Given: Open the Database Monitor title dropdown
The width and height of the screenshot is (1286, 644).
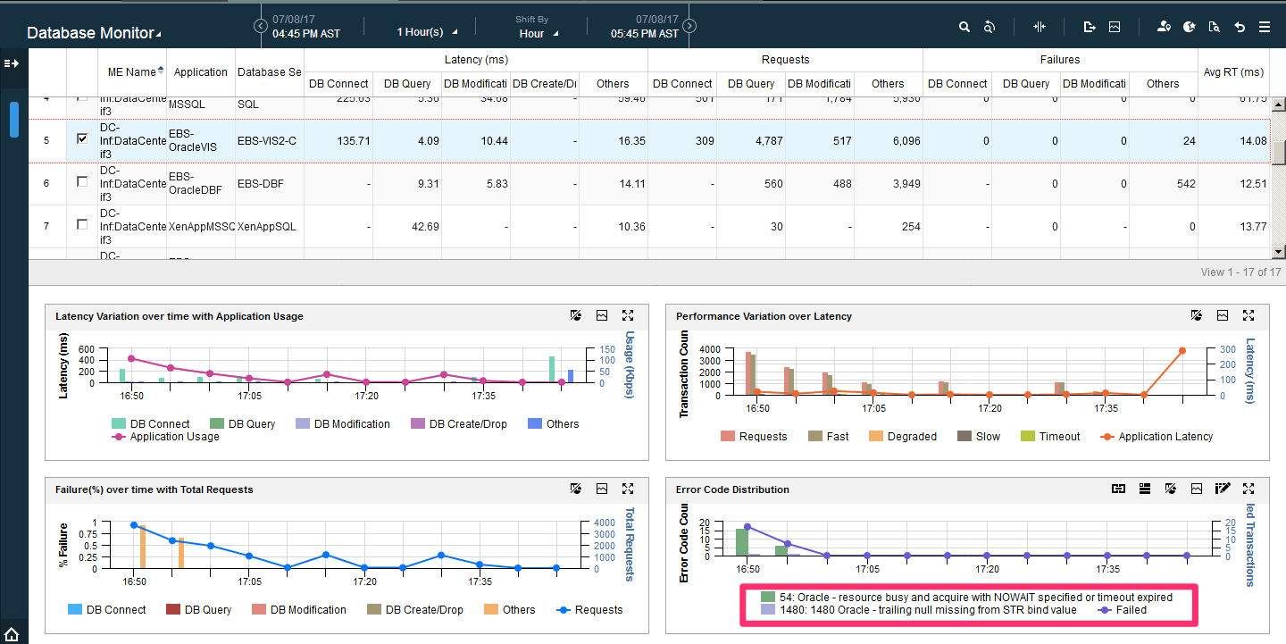Looking at the screenshot, I should [x=94, y=33].
